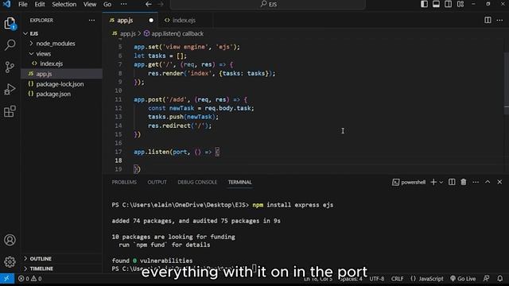The height and width of the screenshot is (286, 509).
Task: Open the Source Control view
Action: tap(10, 67)
